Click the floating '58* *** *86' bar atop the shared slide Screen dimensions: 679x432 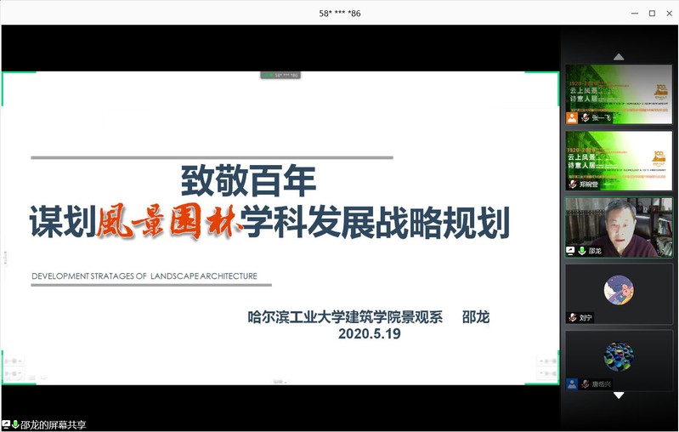point(280,75)
